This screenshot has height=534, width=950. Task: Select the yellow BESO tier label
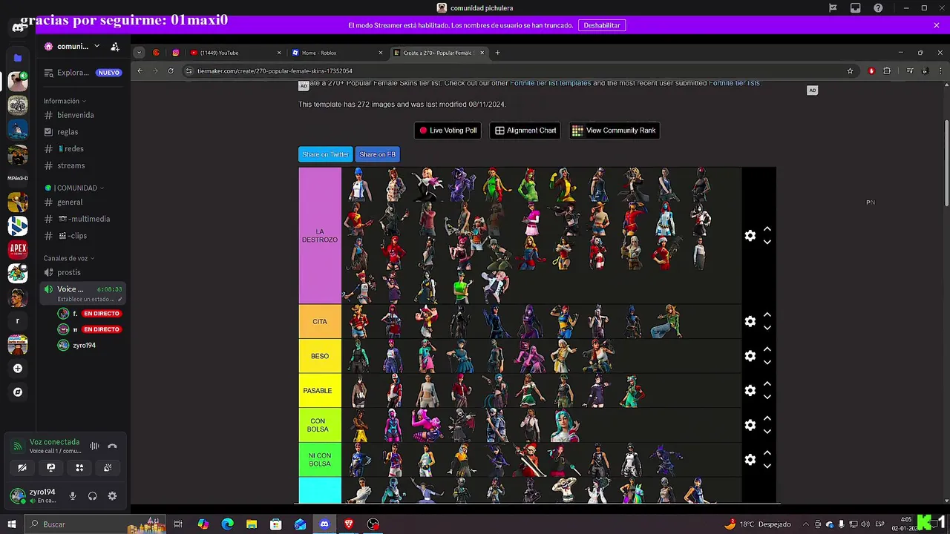click(x=320, y=356)
